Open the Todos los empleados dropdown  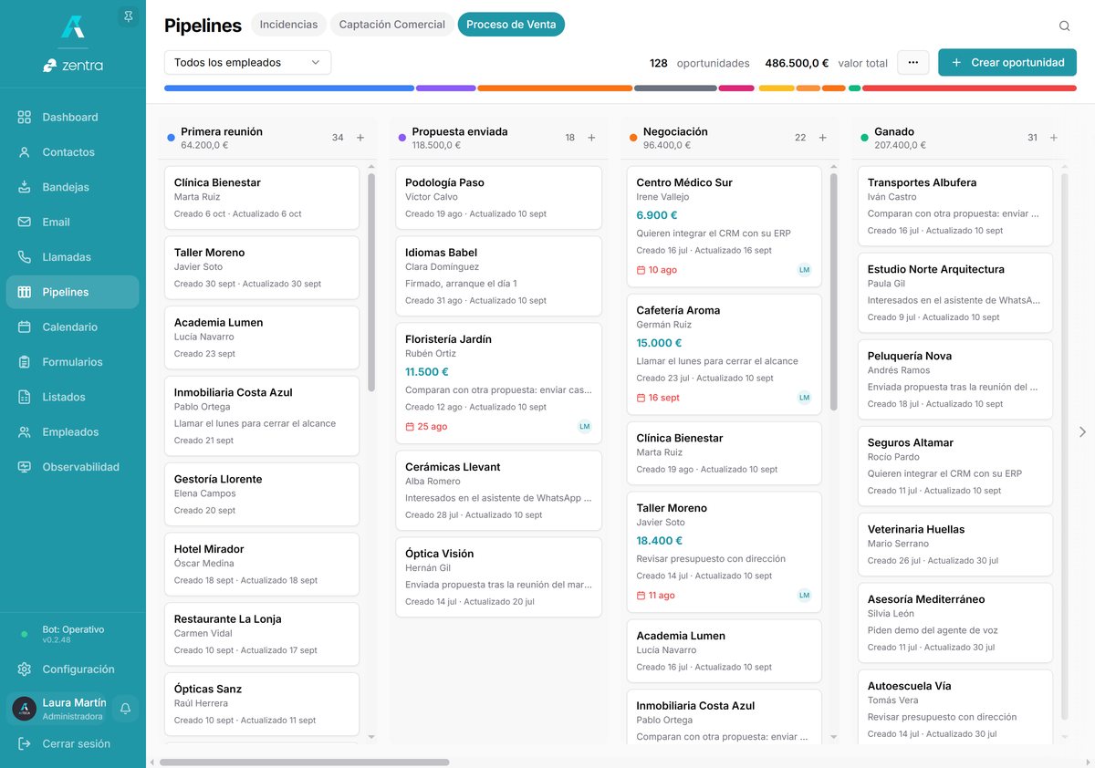(247, 62)
